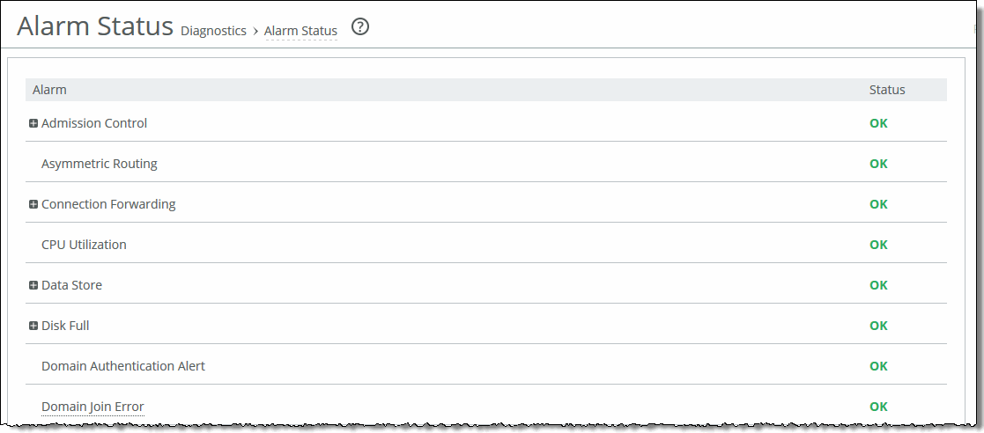The width and height of the screenshot is (984, 433).
Task: Click OK status for Admission Control
Action: pyautogui.click(x=878, y=123)
